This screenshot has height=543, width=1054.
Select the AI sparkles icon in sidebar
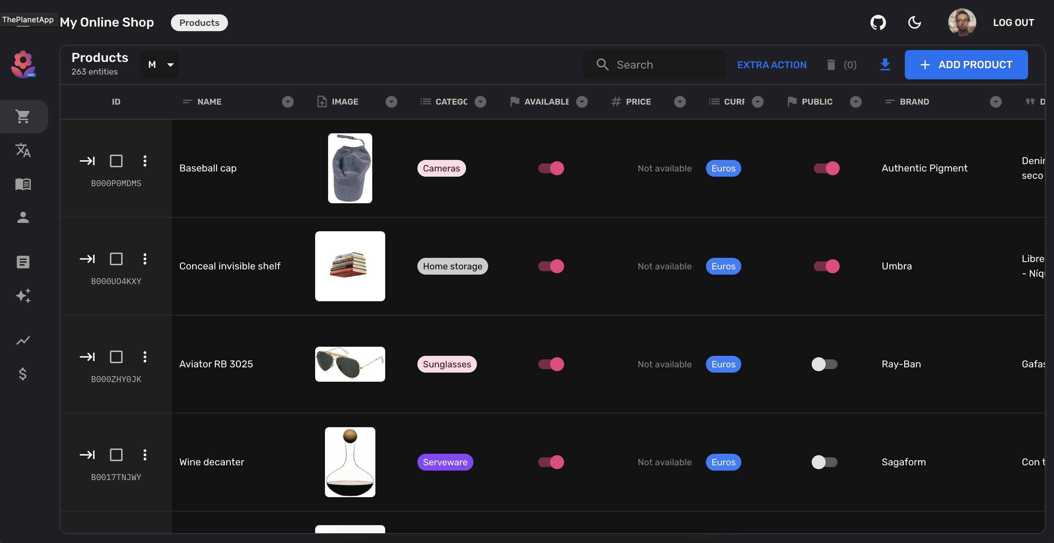(23, 296)
